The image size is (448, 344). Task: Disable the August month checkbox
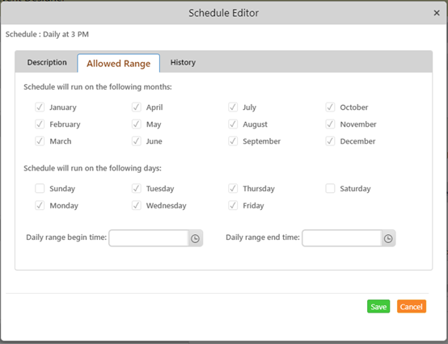click(233, 124)
